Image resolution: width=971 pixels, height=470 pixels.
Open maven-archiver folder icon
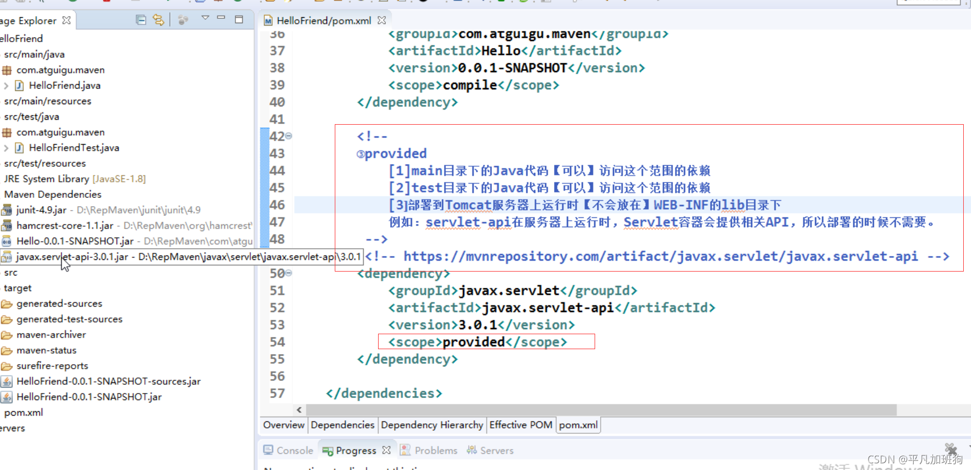7,335
